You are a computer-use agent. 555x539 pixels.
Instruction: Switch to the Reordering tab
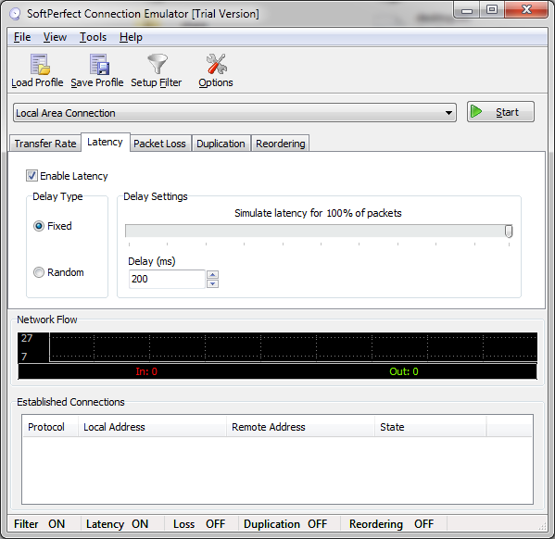(281, 144)
